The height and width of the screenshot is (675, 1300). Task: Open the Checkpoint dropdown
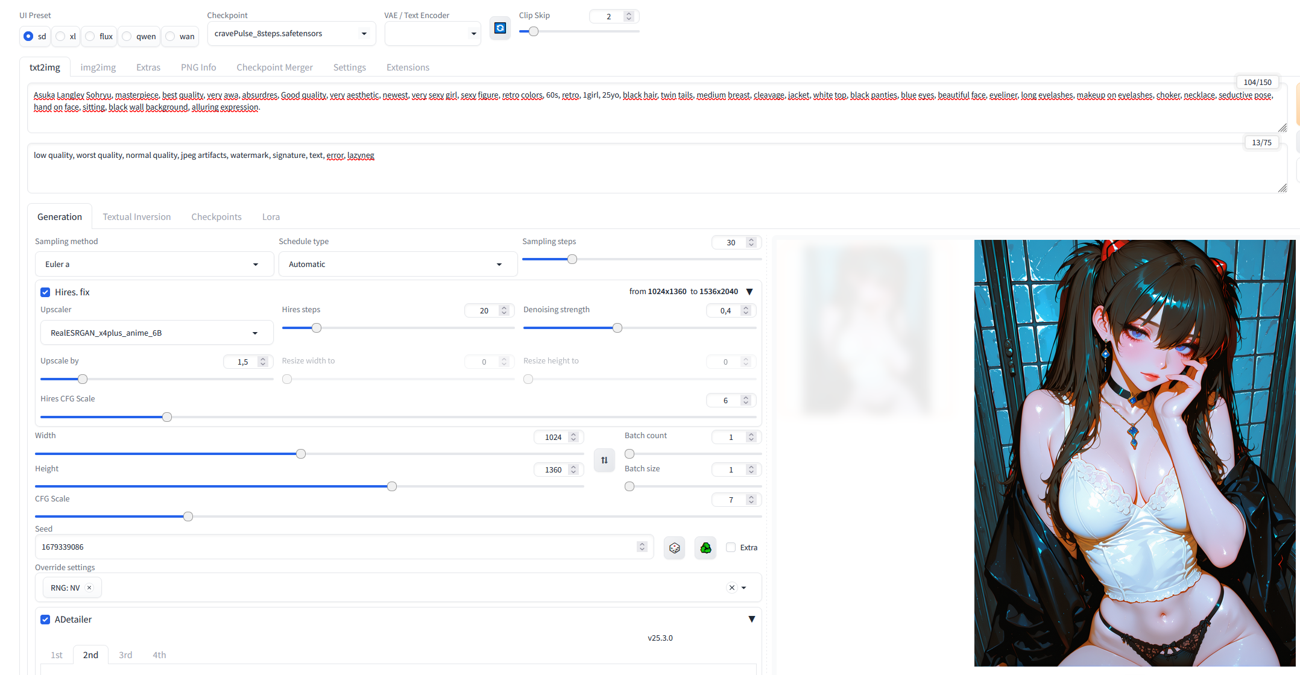(x=291, y=34)
